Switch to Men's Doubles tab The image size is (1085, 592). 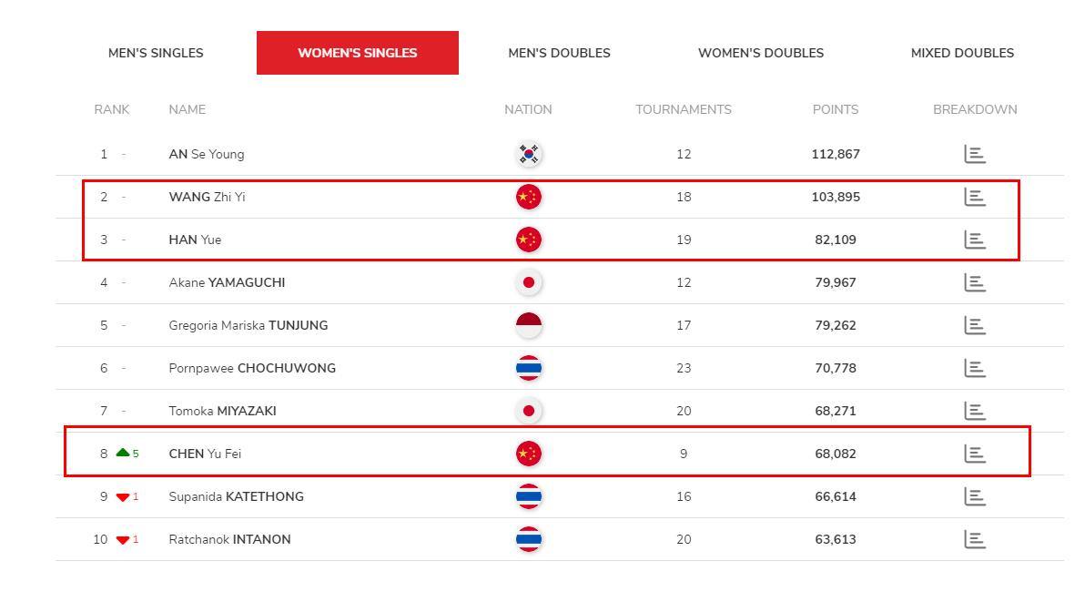559,53
